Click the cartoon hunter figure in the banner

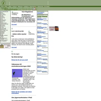click(x=35, y=9)
